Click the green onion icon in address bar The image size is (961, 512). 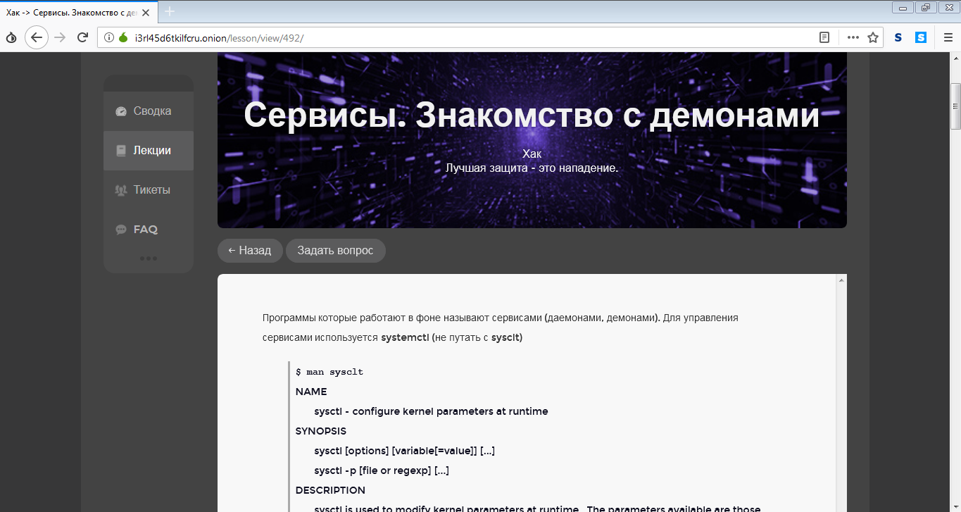(123, 37)
